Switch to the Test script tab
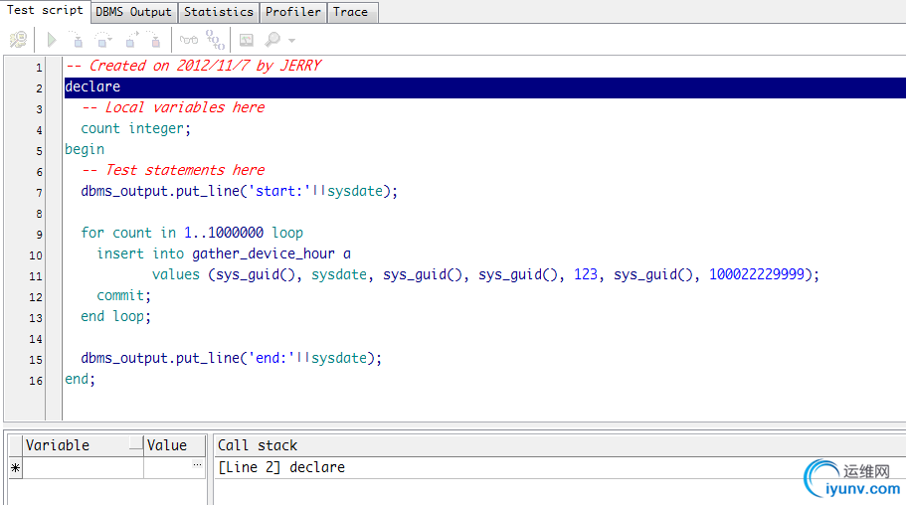 [45, 10]
